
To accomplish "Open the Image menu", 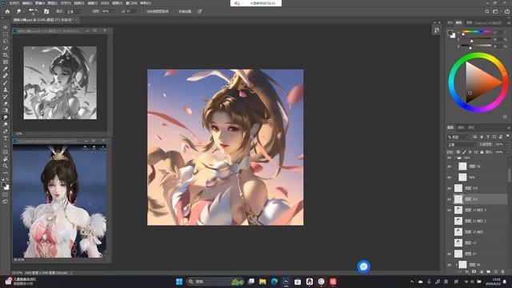I will 40,3.
